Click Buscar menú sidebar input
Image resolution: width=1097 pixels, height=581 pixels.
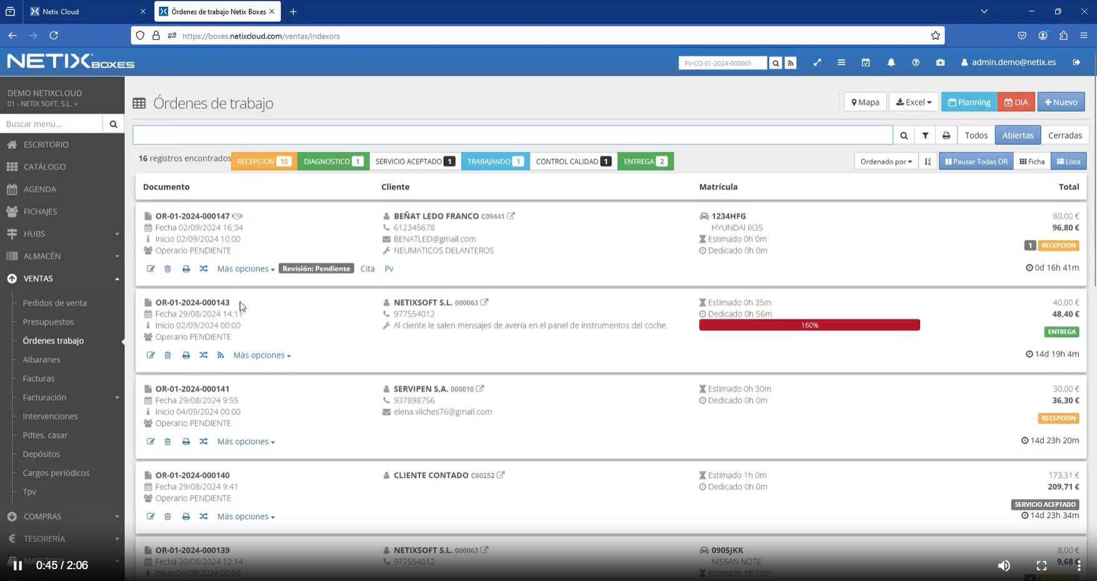(x=51, y=124)
